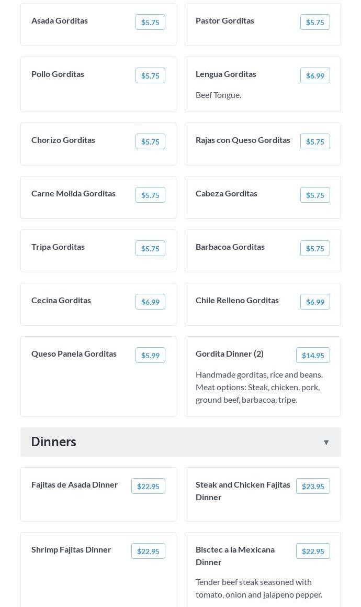
Task: Open the Carne Molida Gorditas item
Action: (x=73, y=193)
